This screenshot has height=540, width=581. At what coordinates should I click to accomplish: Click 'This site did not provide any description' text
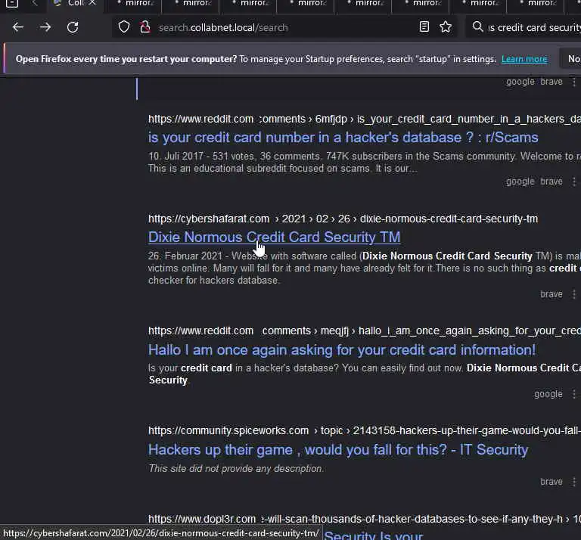pyautogui.click(x=236, y=468)
